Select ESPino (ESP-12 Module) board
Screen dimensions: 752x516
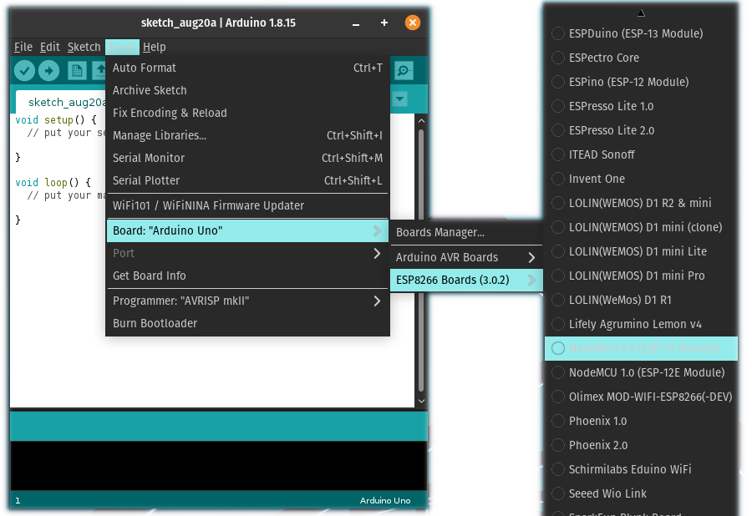tap(641, 82)
